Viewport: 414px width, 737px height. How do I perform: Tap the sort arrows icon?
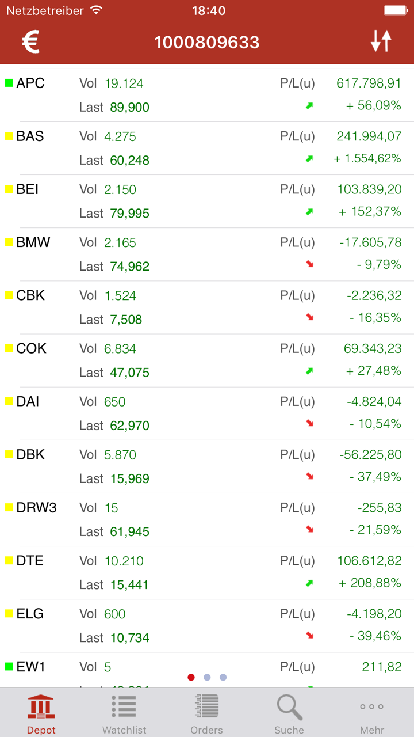tap(381, 41)
